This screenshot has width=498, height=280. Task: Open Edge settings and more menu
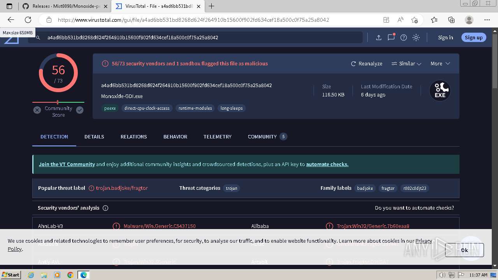tap(487, 20)
